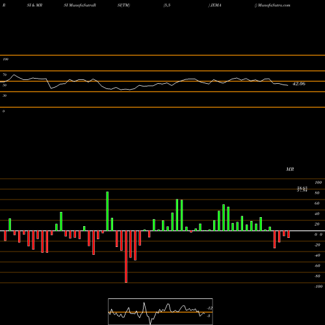Click the last red bar in histogram
Image resolution: width=325 pixels, height=325 pixels.
coord(289,234)
